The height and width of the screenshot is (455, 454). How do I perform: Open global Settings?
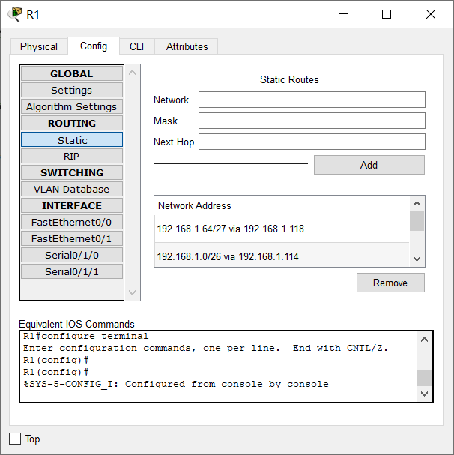tap(72, 90)
